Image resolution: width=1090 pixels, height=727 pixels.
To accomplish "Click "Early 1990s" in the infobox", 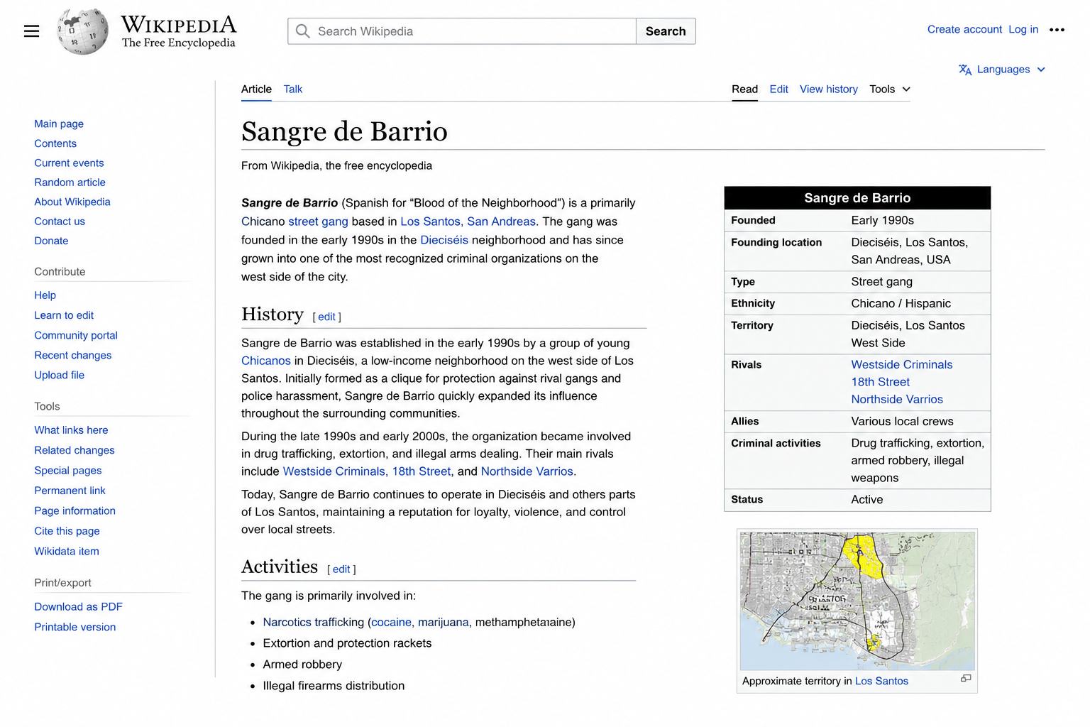I will [x=882, y=221].
